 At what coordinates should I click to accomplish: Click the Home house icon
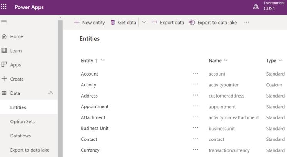4,36
